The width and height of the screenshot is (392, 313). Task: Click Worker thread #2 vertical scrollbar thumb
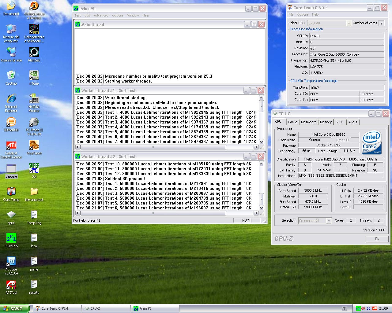(262, 199)
